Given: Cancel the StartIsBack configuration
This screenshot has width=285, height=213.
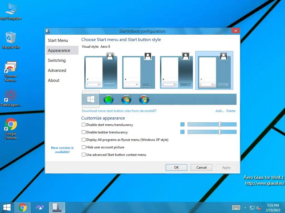Looking at the screenshot, I should [202, 168].
